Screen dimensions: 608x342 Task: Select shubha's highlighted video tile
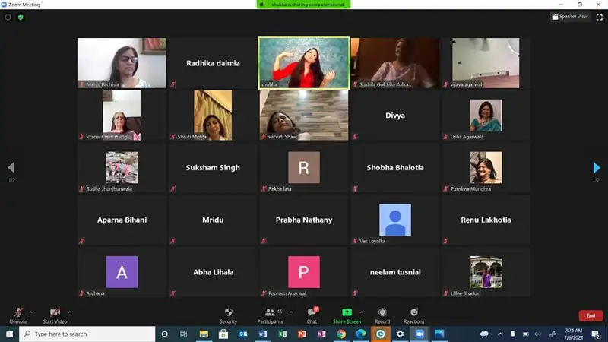pyautogui.click(x=303, y=62)
